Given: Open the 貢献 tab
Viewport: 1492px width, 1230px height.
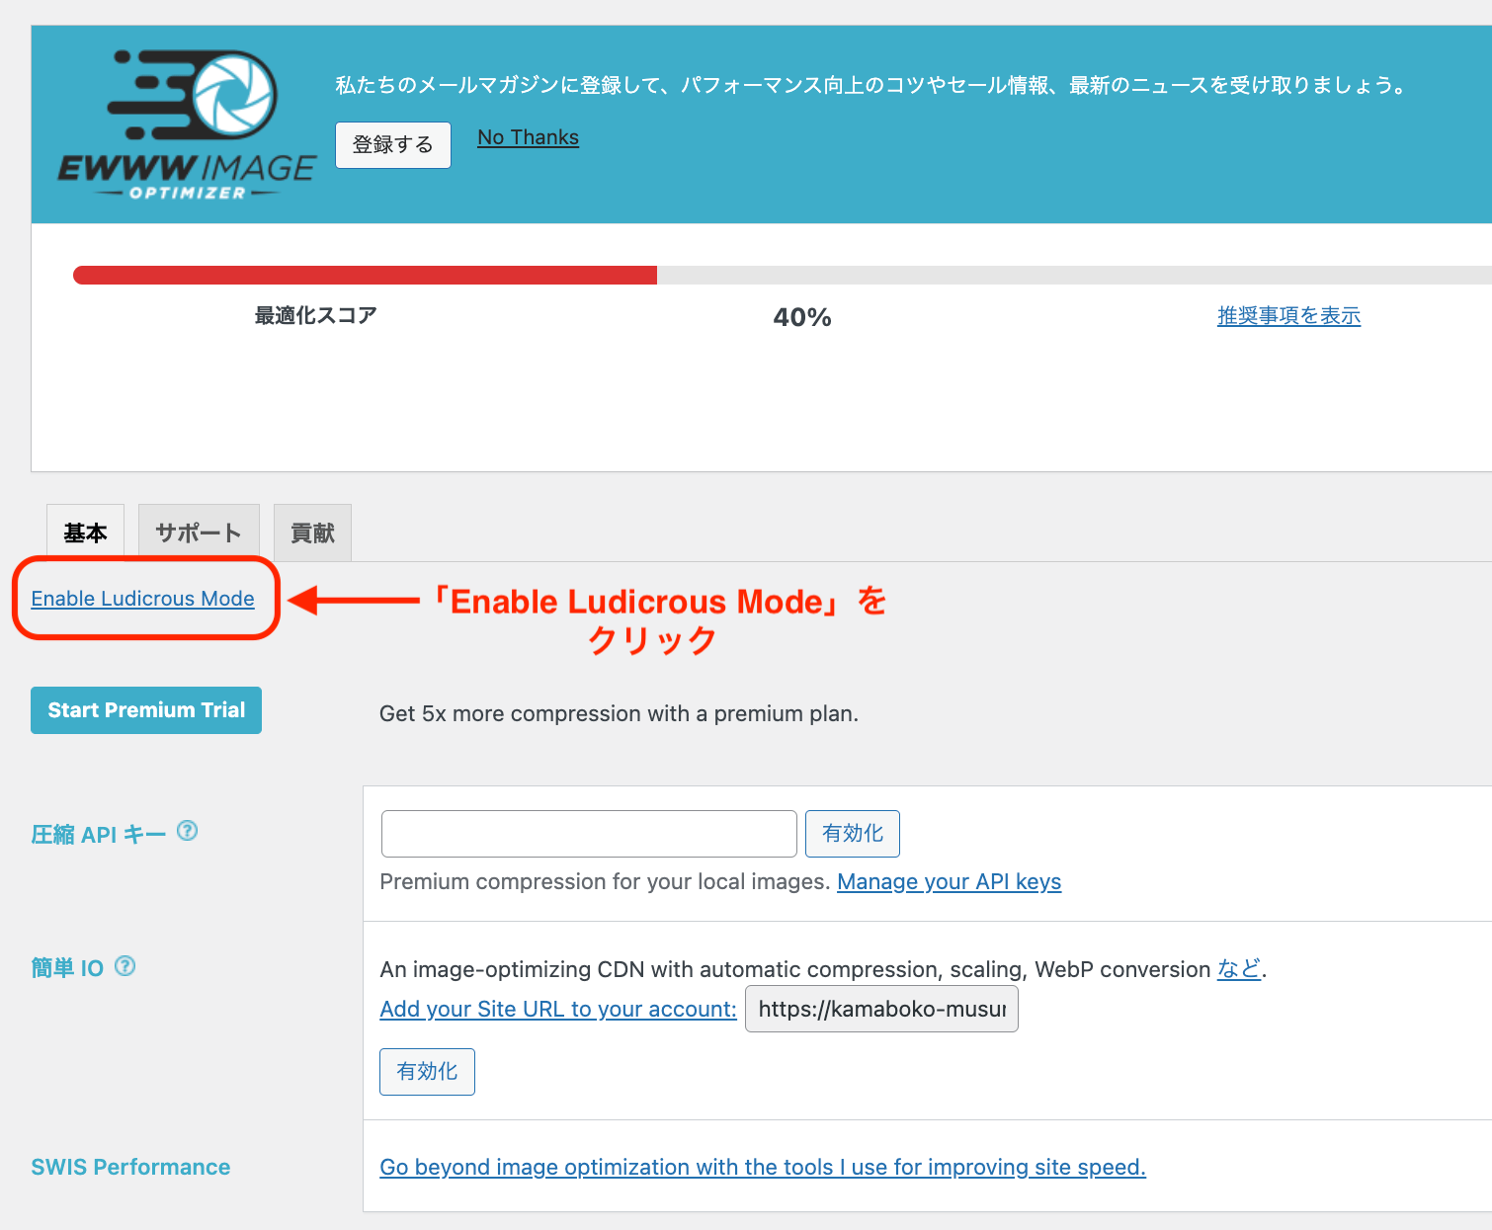Looking at the screenshot, I should click(312, 533).
